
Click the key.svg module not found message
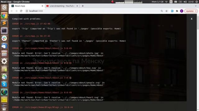(58, 69)
